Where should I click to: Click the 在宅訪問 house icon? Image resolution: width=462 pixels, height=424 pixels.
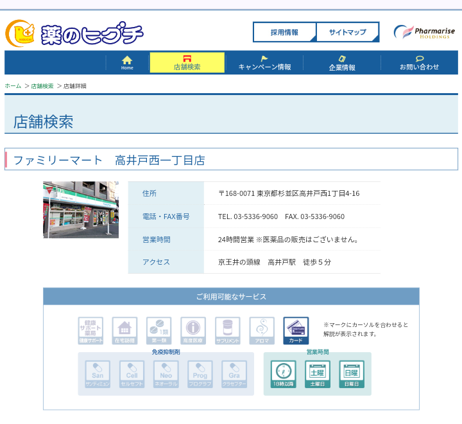[124, 330]
